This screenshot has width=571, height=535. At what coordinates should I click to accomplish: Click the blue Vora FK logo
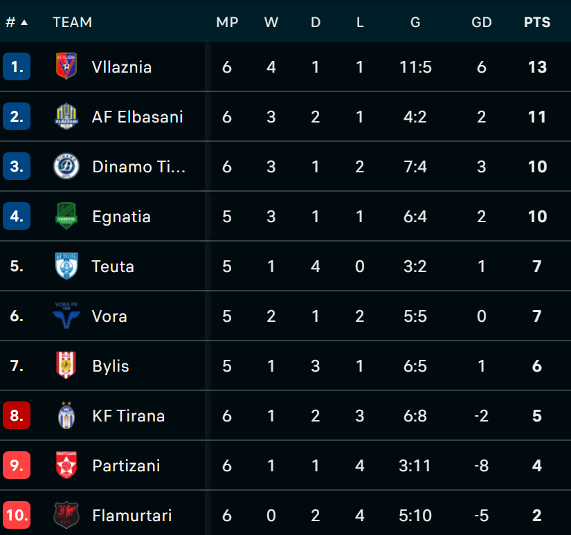[x=66, y=316]
